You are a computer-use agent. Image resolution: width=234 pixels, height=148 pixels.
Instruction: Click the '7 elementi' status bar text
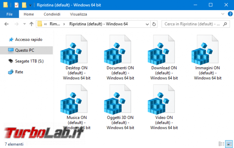14,144
